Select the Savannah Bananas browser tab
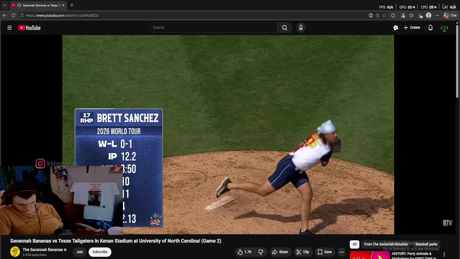 tap(39, 5)
